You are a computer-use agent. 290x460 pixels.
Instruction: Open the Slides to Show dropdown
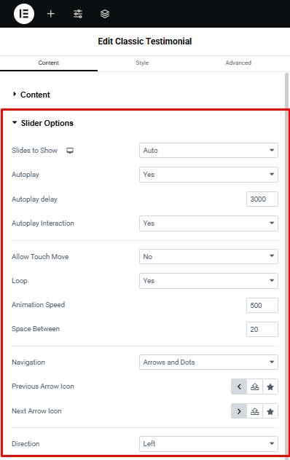pos(208,150)
